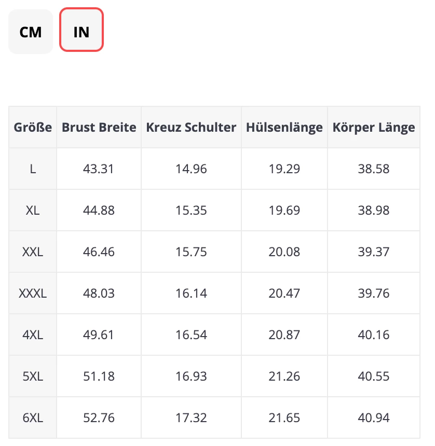Click the 20.47 sleeve length cell

tap(284, 294)
